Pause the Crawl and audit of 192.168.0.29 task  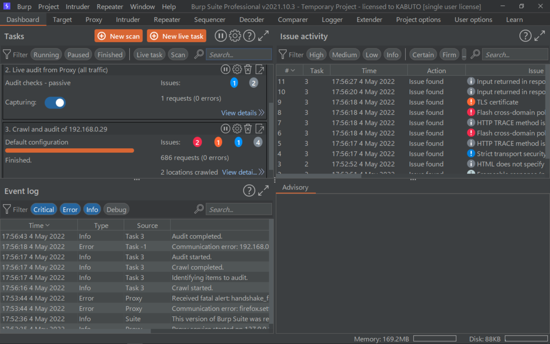[x=225, y=129]
